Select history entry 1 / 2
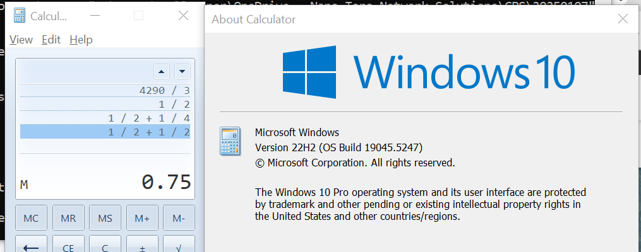The width and height of the screenshot is (641, 252). point(105,105)
